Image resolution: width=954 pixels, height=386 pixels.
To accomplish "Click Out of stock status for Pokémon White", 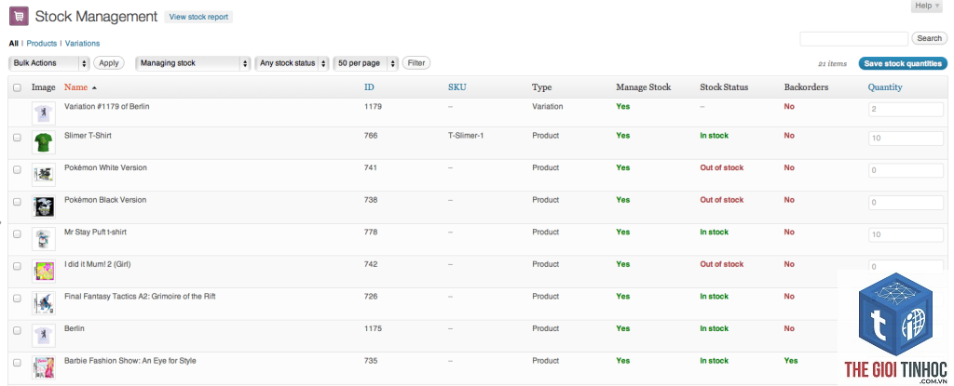I will point(722,167).
